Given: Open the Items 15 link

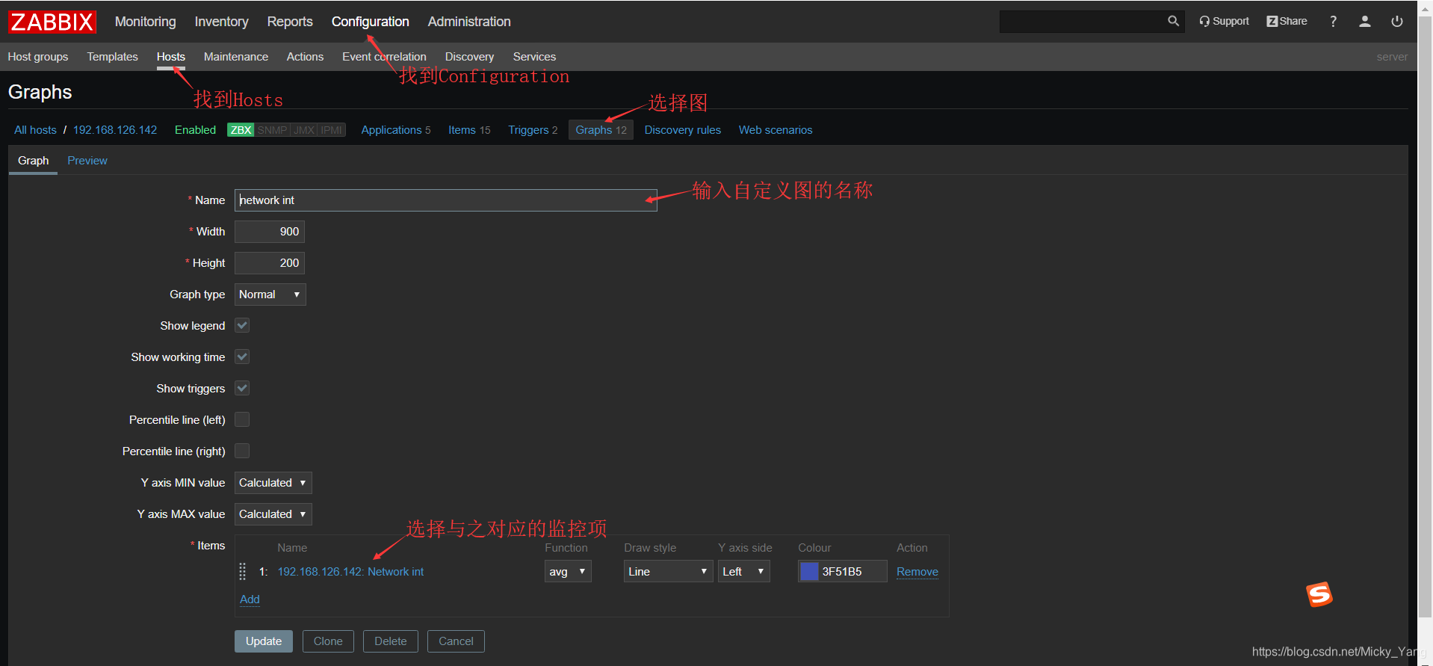Looking at the screenshot, I should coord(469,130).
